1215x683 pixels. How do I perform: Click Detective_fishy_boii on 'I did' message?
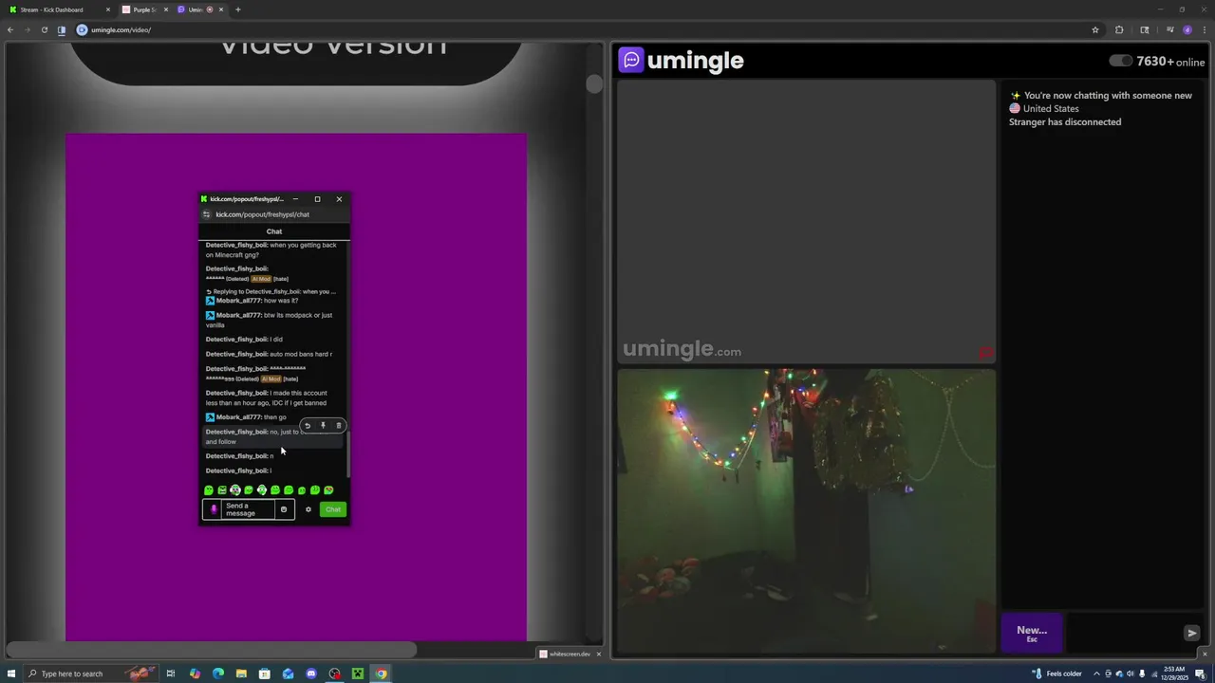pos(236,340)
